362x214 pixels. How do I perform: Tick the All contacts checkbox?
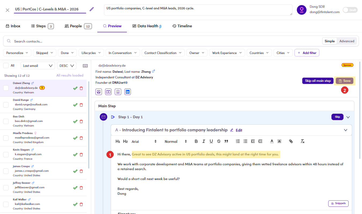(x=6, y=66)
